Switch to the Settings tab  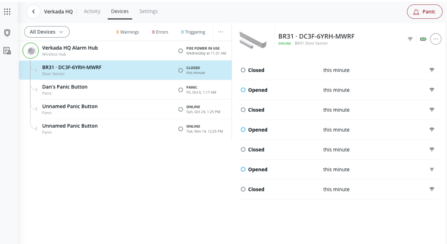click(148, 12)
